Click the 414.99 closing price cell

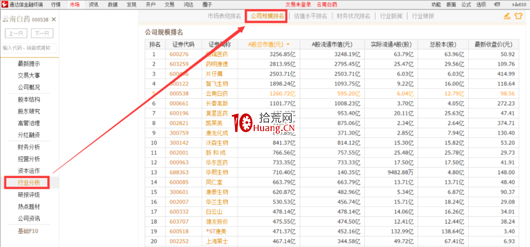coord(505,74)
